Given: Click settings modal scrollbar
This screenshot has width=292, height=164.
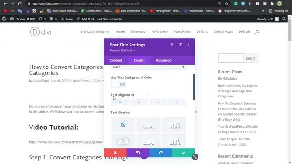Looking at the screenshot, I should pyautogui.click(x=194, y=87).
